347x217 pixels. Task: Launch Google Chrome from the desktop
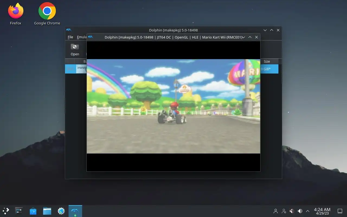tap(47, 14)
